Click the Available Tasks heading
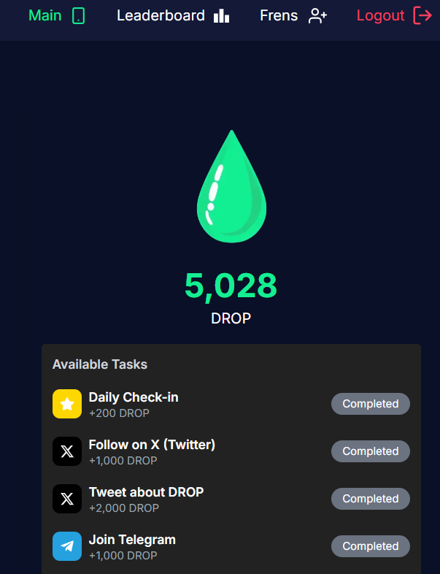This screenshot has height=574, width=440. 100,364
